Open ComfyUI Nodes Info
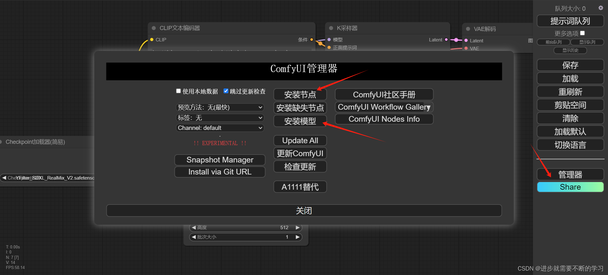Viewport: 608px width, 275px height. [x=384, y=119]
